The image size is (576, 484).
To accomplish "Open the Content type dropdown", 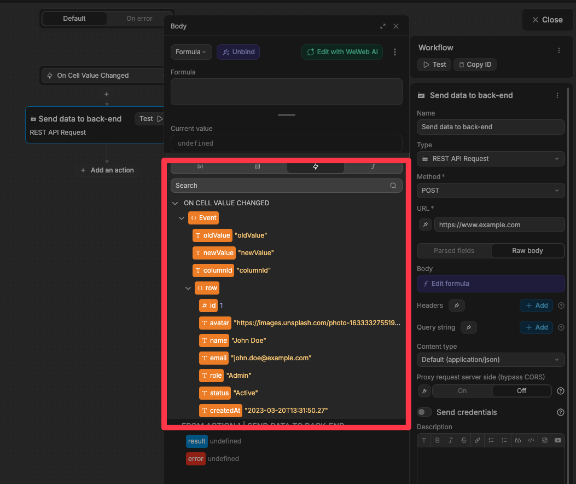I will coord(490,360).
